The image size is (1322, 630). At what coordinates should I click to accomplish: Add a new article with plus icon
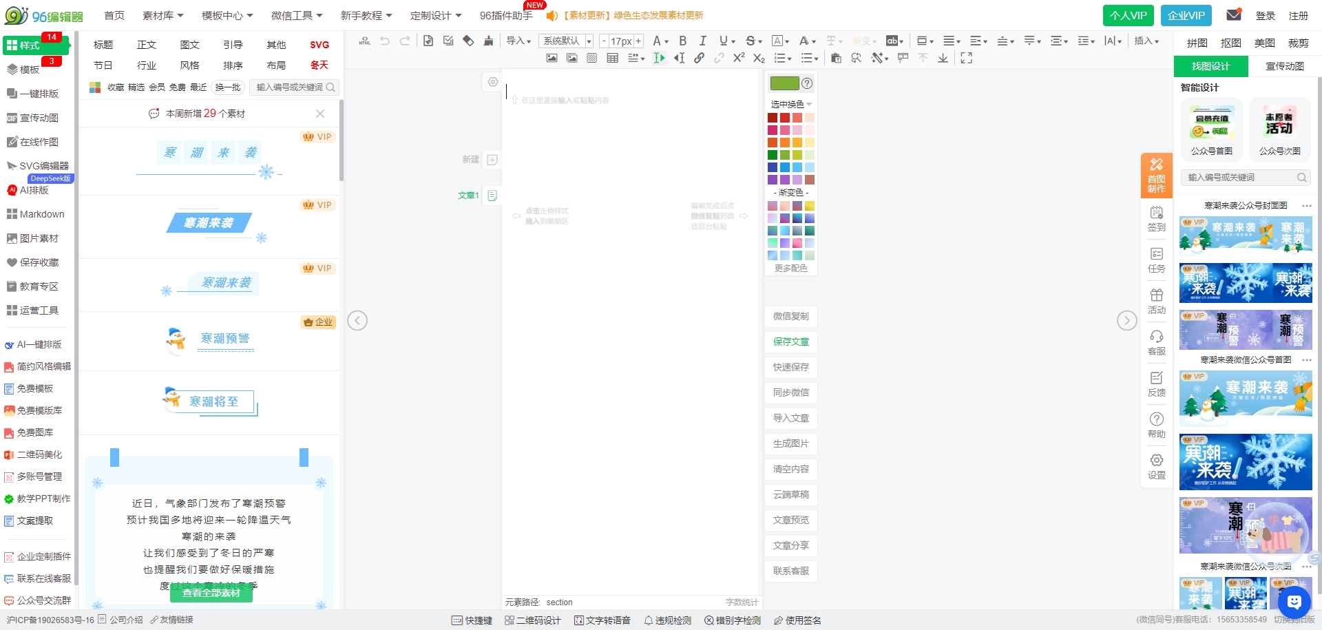click(x=492, y=160)
